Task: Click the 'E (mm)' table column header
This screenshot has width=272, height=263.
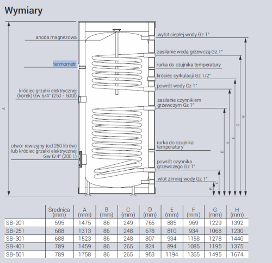Action: pos(172,212)
